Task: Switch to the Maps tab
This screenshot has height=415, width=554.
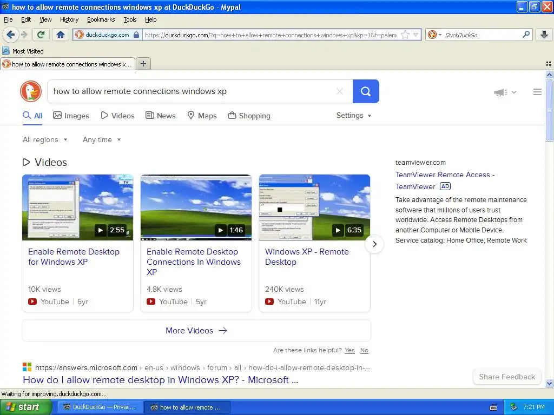Action: pyautogui.click(x=202, y=116)
